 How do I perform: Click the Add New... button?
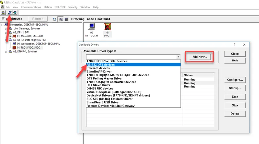click(199, 57)
